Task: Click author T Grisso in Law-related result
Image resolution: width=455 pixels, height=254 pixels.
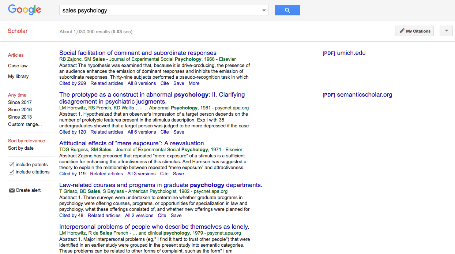Action: pos(68,191)
